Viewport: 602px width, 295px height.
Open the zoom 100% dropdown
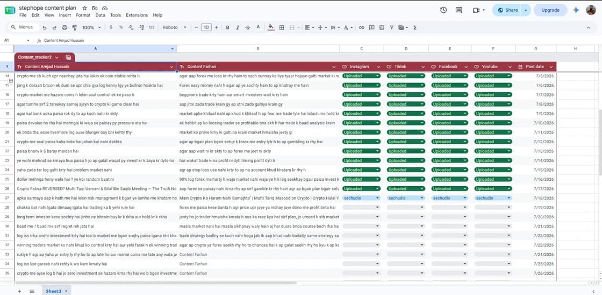(x=91, y=27)
